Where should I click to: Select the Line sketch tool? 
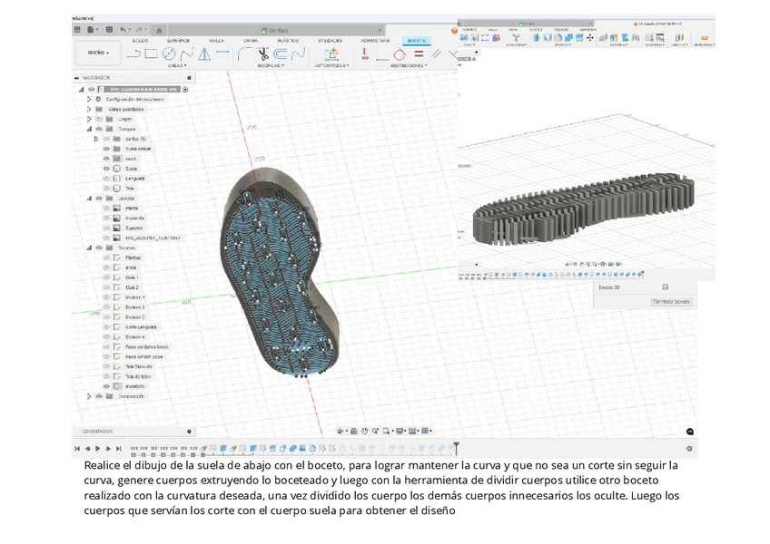pos(133,54)
